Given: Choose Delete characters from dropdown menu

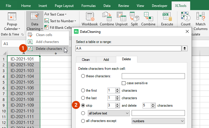Looking at the screenshot, I should tap(48, 49).
